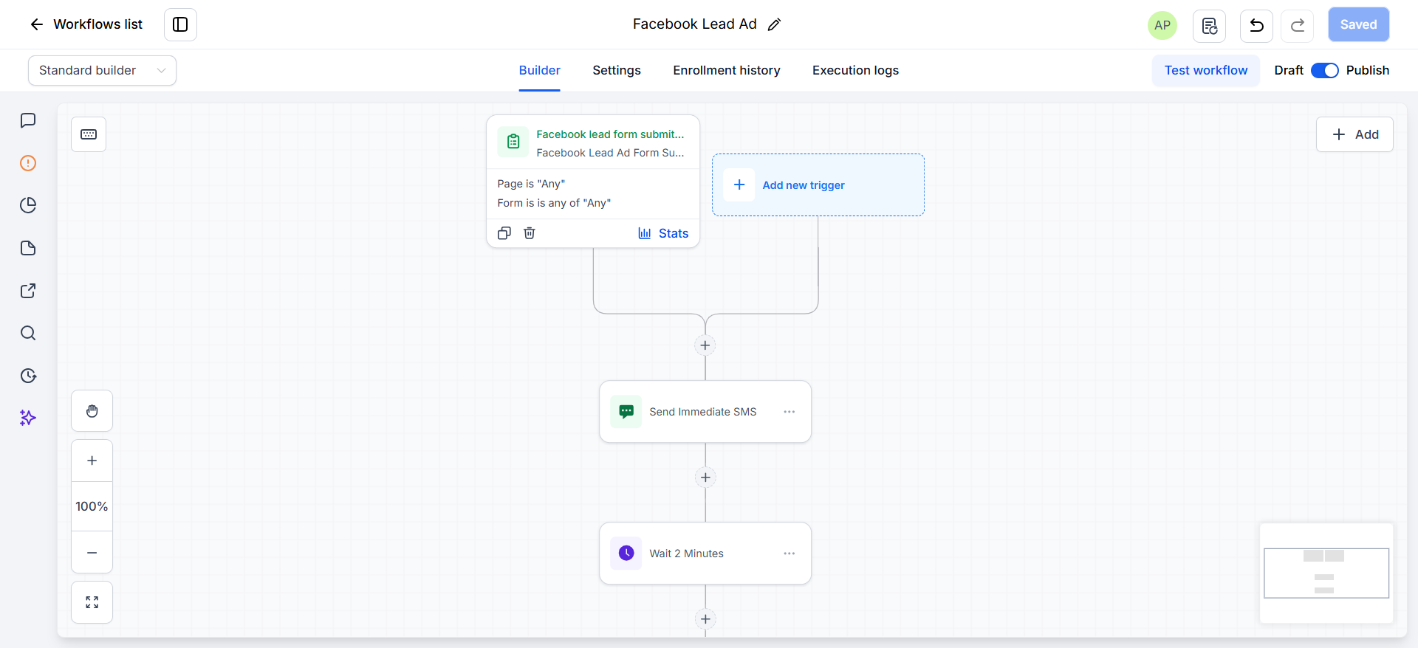1418x648 pixels.
Task: Open the Enrollment history tab
Action: coord(727,70)
